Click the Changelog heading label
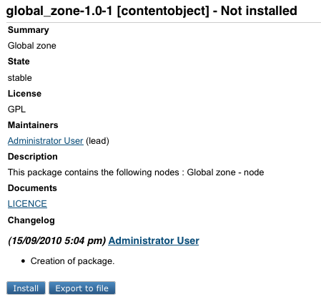321x302 pixels. [x=31, y=220]
